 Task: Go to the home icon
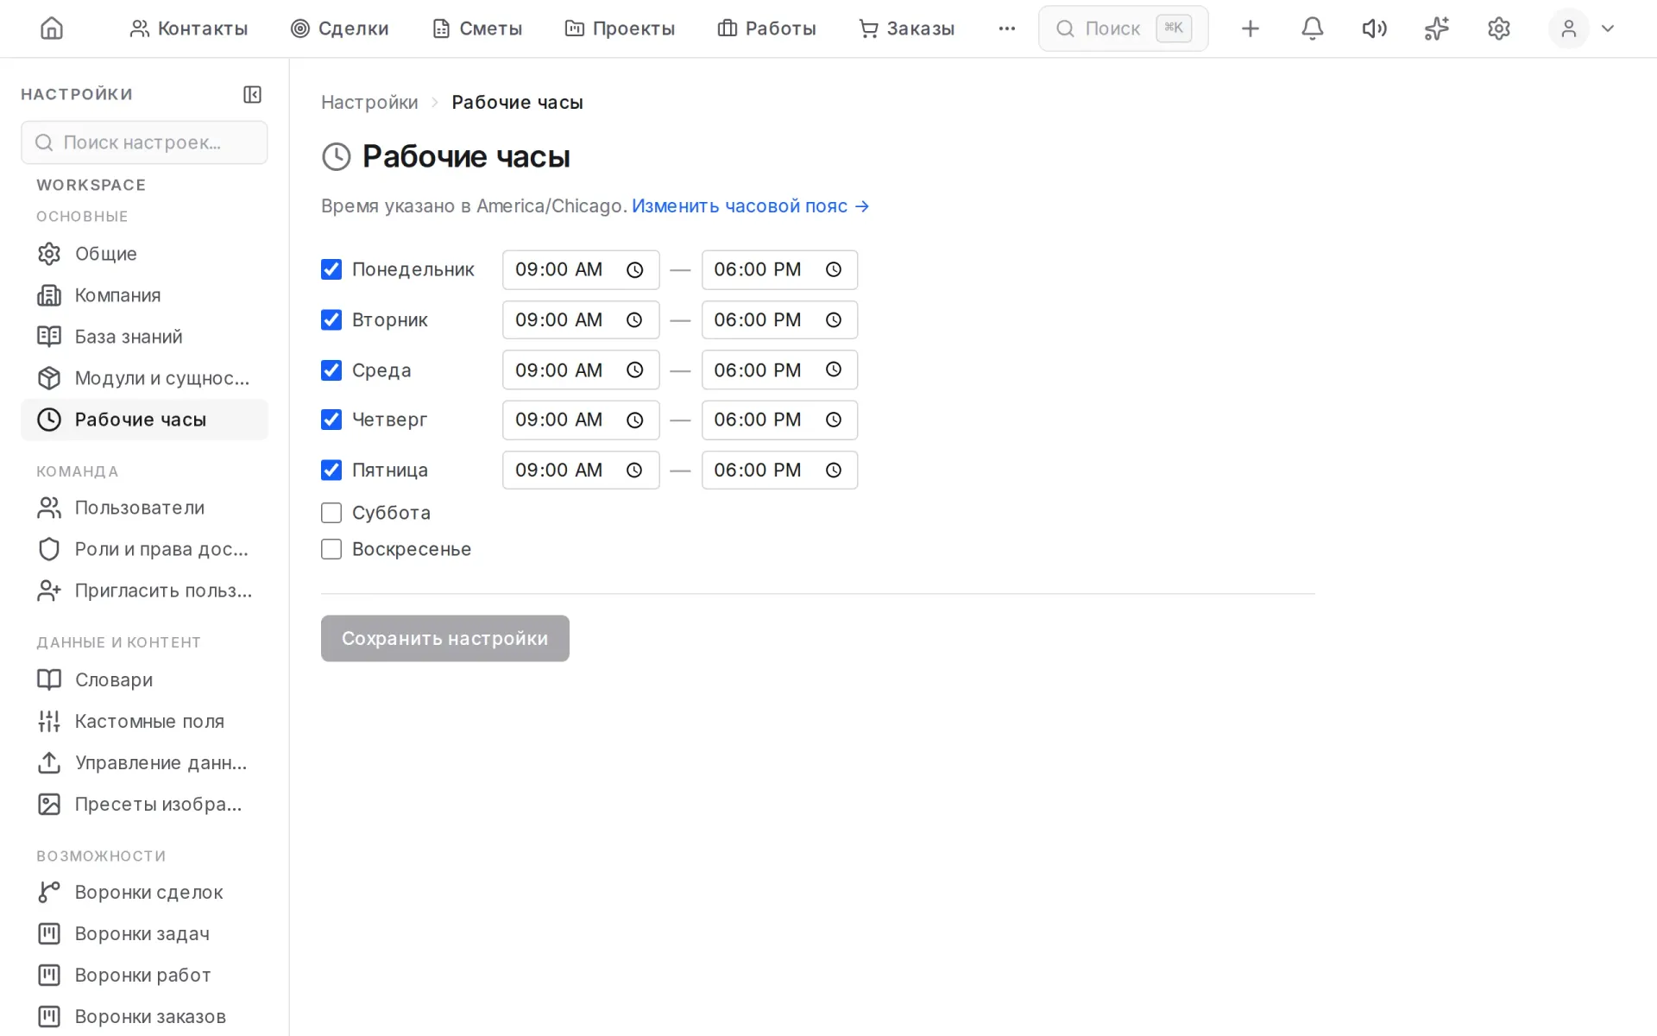pos(52,28)
